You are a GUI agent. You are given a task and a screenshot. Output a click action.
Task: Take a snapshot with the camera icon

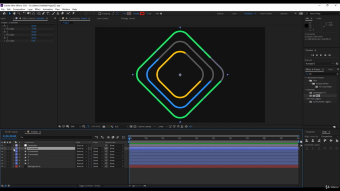pos(104,126)
